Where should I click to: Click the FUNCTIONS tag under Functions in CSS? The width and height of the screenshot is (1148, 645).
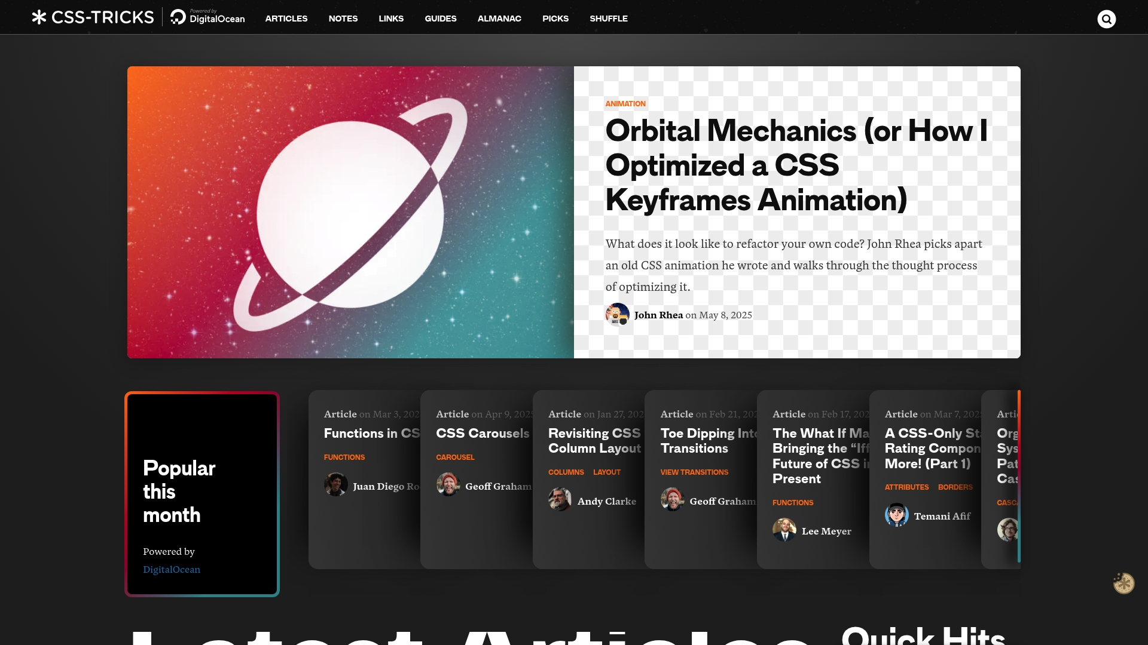tap(344, 457)
